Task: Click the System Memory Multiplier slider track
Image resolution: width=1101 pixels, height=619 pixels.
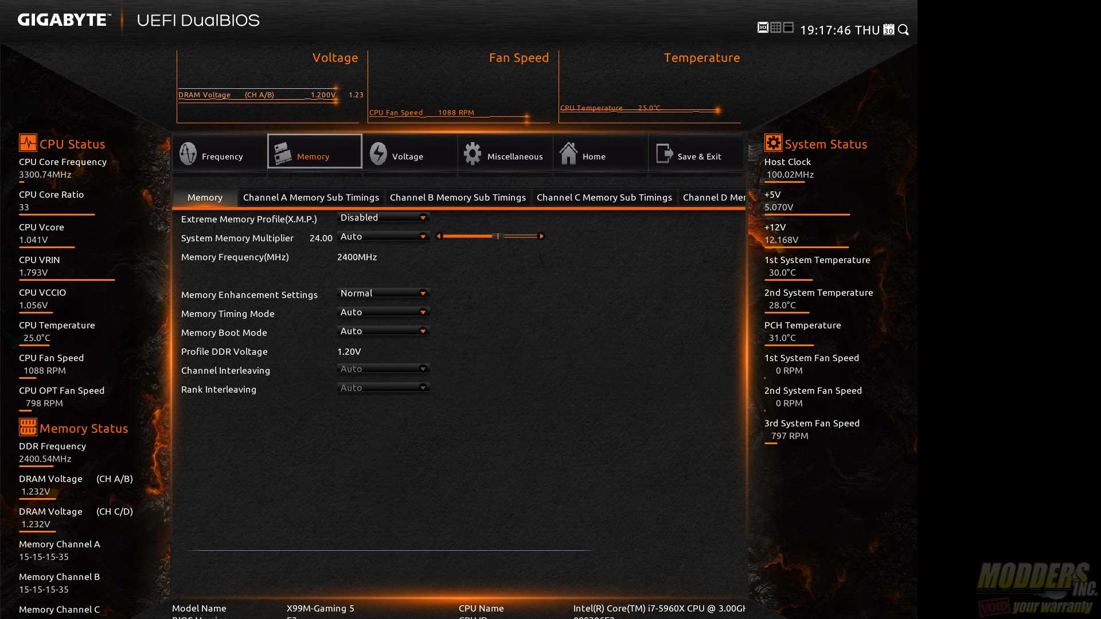Action: pyautogui.click(x=490, y=236)
